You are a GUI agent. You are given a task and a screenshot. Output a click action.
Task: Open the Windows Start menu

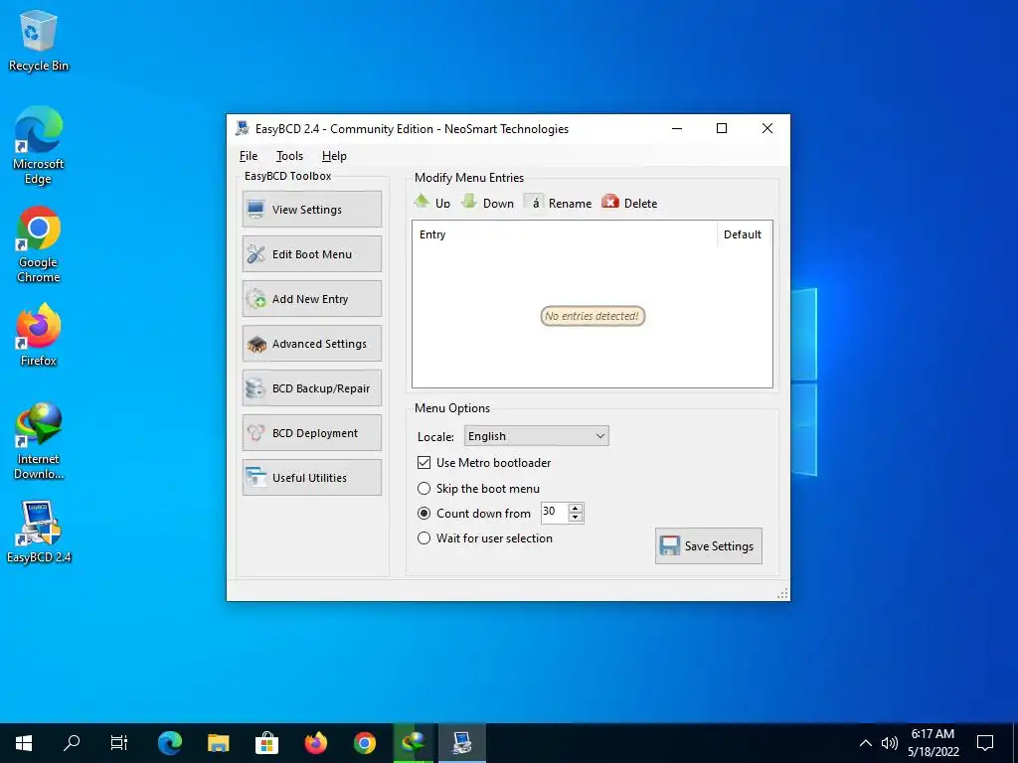coord(24,743)
